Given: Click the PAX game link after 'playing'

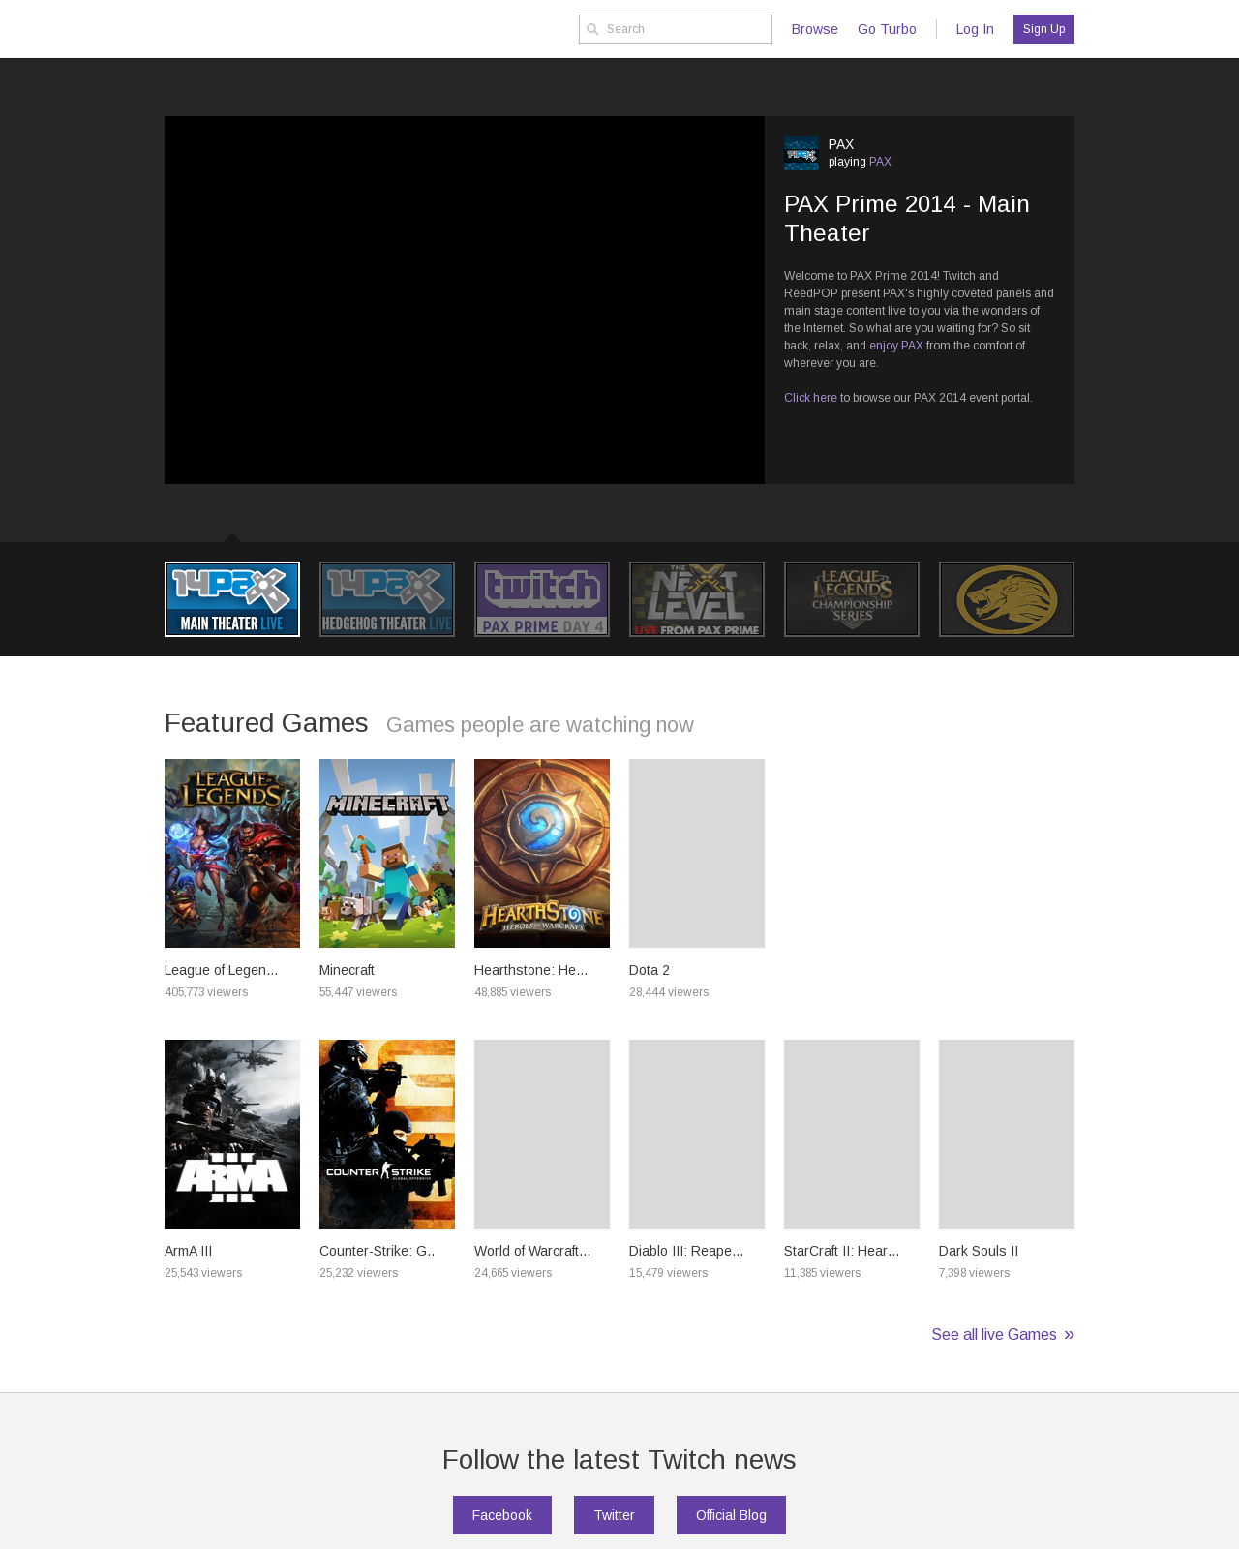Looking at the screenshot, I should (880, 162).
